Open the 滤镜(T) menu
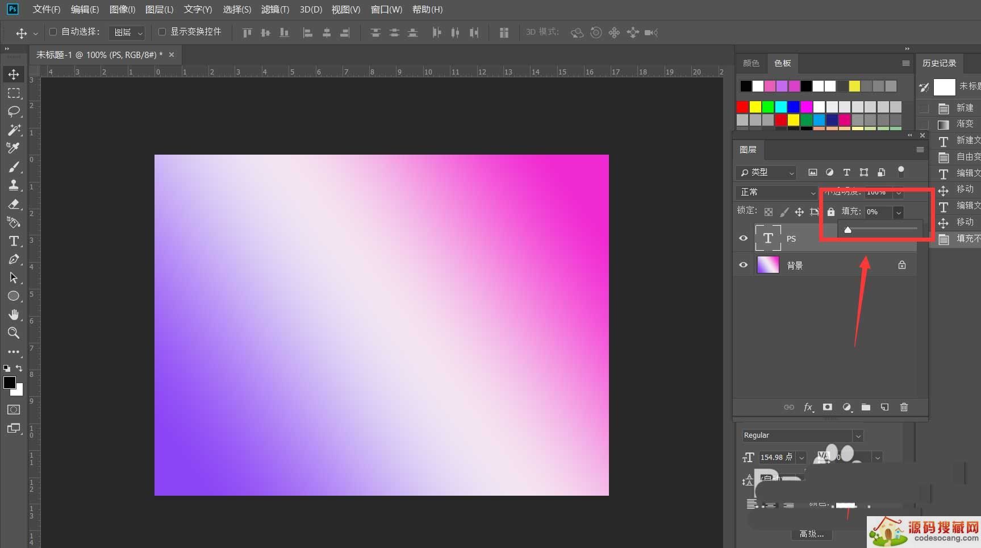 coord(275,10)
